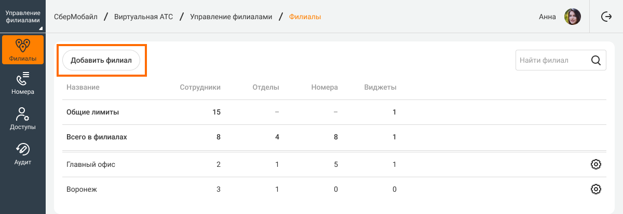Click the Сотрудники column header

pyautogui.click(x=200, y=87)
